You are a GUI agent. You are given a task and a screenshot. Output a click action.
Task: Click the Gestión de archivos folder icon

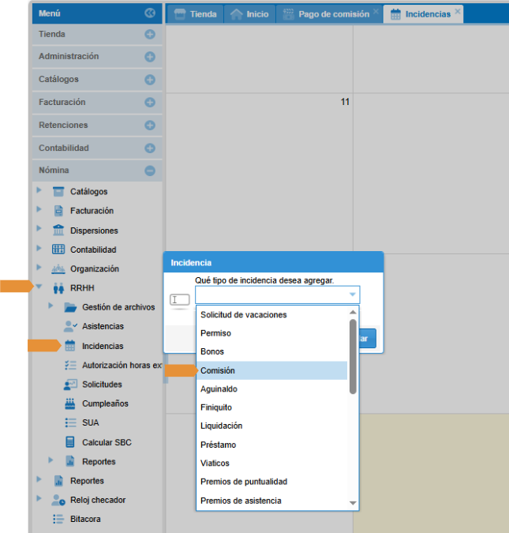tap(69, 307)
